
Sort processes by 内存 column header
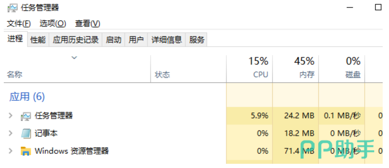(296, 69)
